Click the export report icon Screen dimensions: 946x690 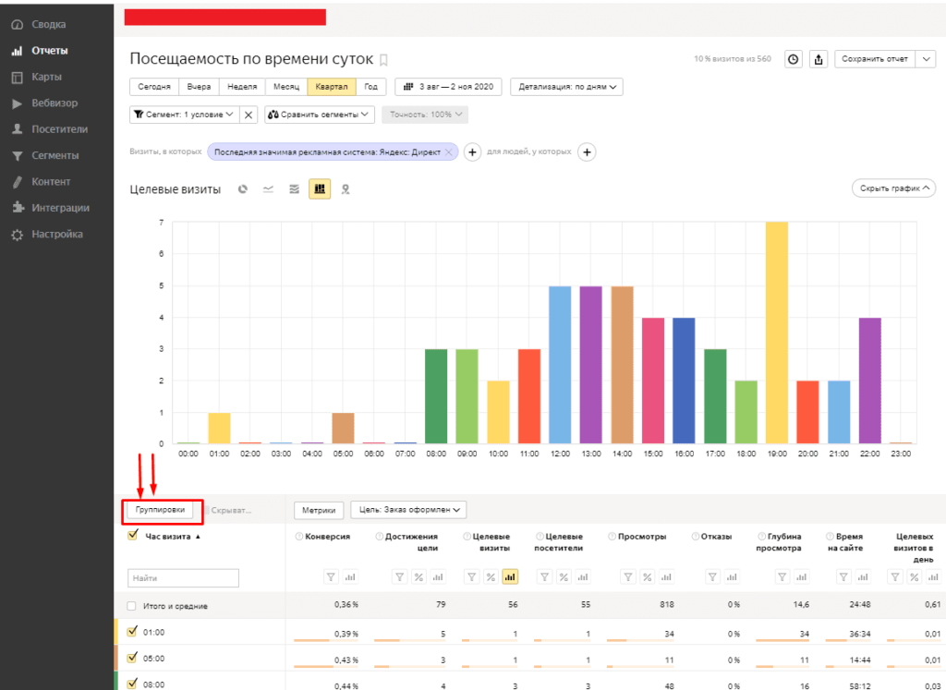click(x=819, y=59)
